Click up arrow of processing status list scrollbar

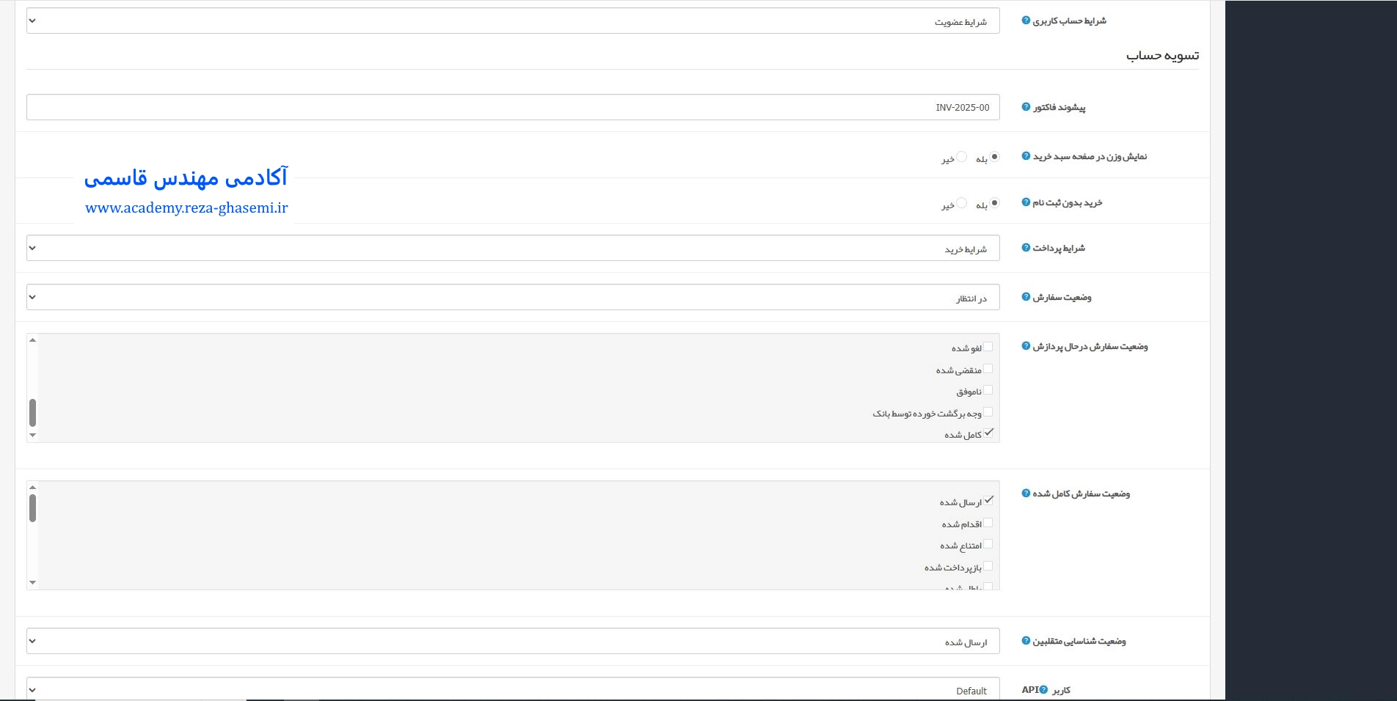click(32, 340)
